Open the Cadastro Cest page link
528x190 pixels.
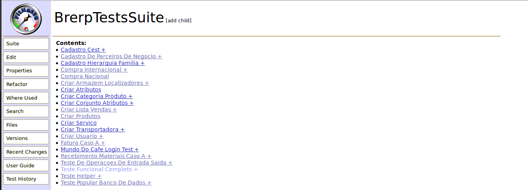click(x=80, y=50)
